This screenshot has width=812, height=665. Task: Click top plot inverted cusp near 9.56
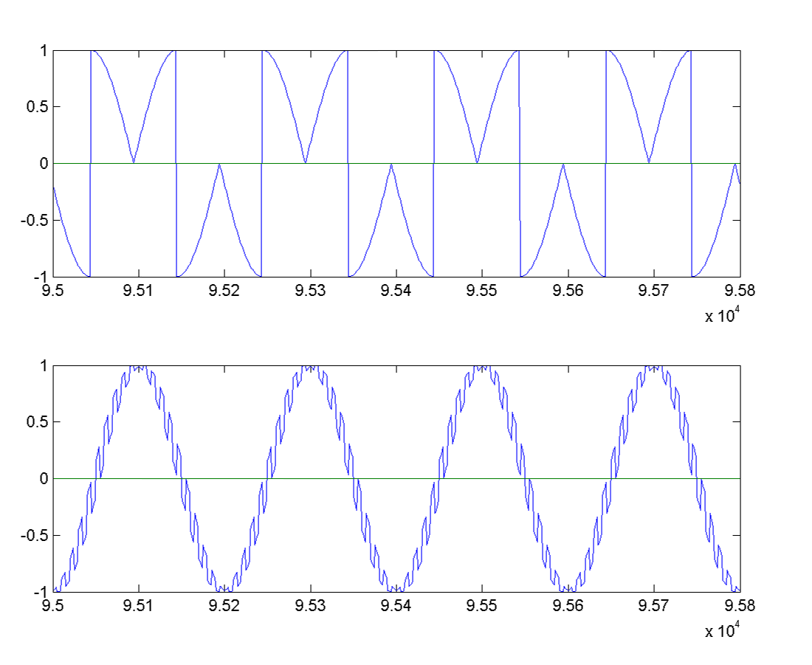point(563,165)
